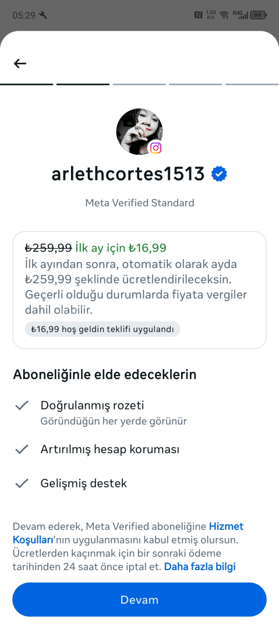Tap the back arrow icon
The height and width of the screenshot is (629, 279).
(x=20, y=63)
